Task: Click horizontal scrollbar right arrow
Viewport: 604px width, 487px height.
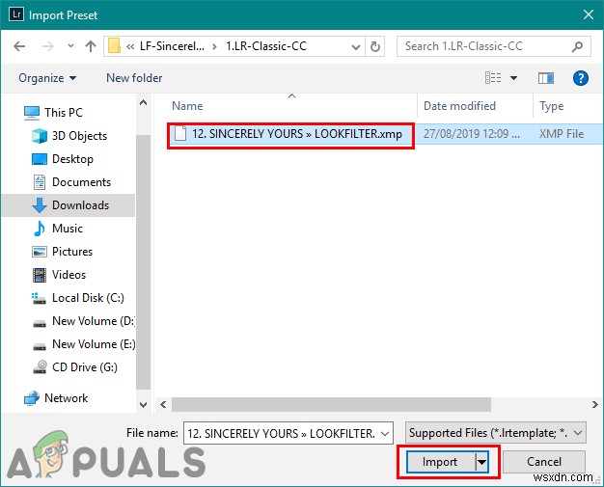Action: pyautogui.click(x=595, y=405)
